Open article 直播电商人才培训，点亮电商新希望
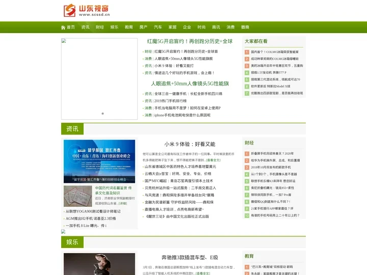 (x=174, y=209)
